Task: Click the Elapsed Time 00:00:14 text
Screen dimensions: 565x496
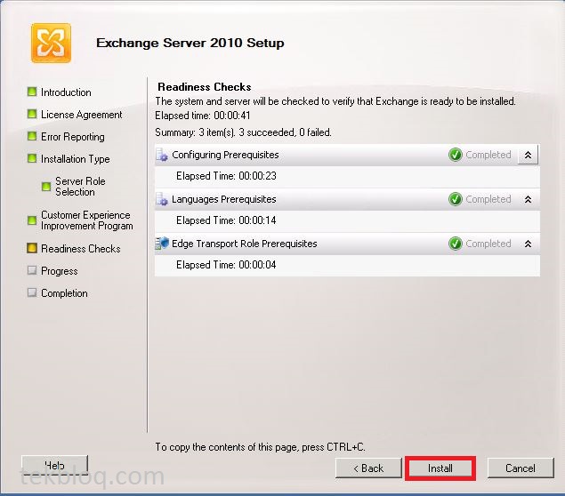Action: click(226, 220)
